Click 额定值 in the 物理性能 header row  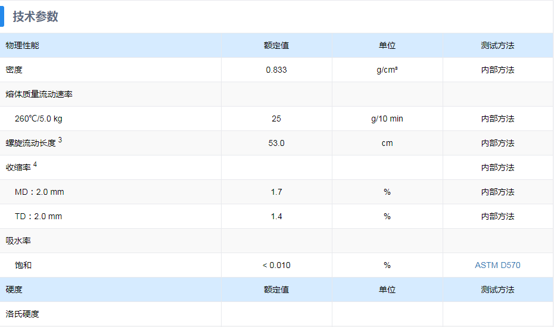pyautogui.click(x=276, y=45)
